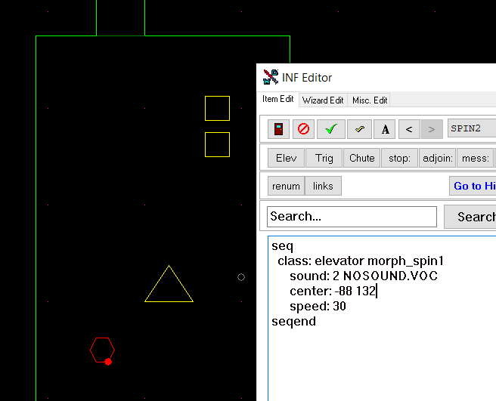
Task: Click the small grey circle object marker
Action: (x=241, y=277)
